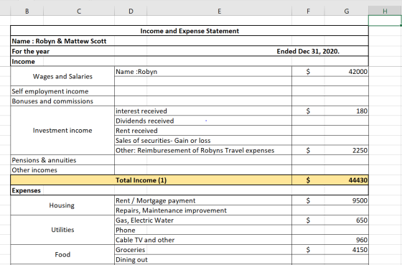
Task: Click the 'Rent received' cell
Action: [x=203, y=131]
